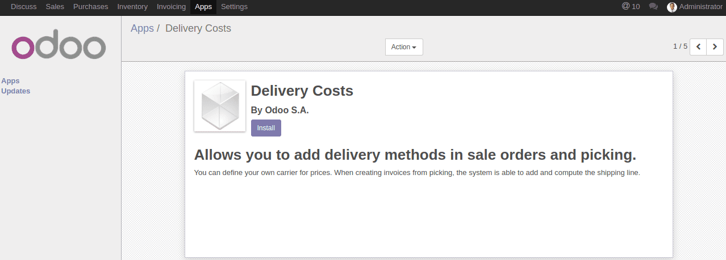
Task: Open the Settings menu
Action: (x=234, y=7)
